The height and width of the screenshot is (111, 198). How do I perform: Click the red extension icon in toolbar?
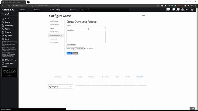click(179, 6)
